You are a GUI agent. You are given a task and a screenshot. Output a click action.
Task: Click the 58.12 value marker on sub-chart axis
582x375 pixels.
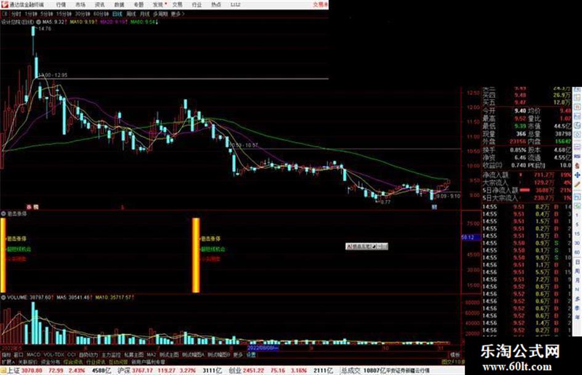471,237
